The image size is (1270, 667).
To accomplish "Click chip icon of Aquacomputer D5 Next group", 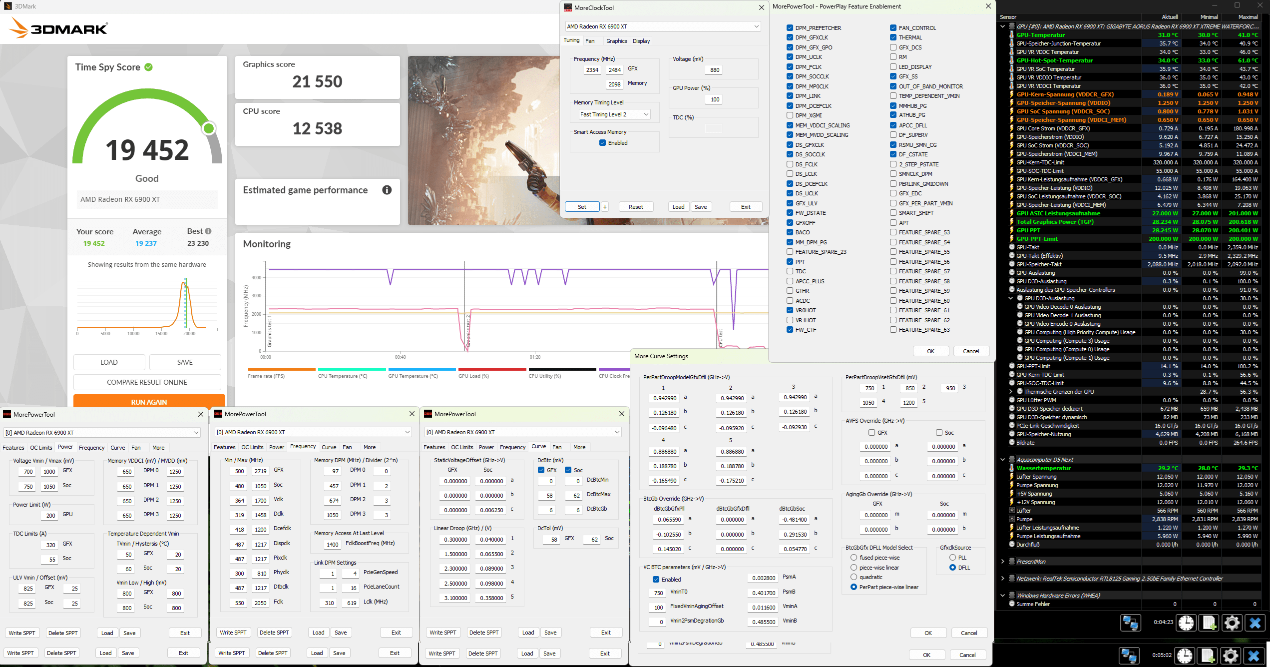I will click(1012, 460).
